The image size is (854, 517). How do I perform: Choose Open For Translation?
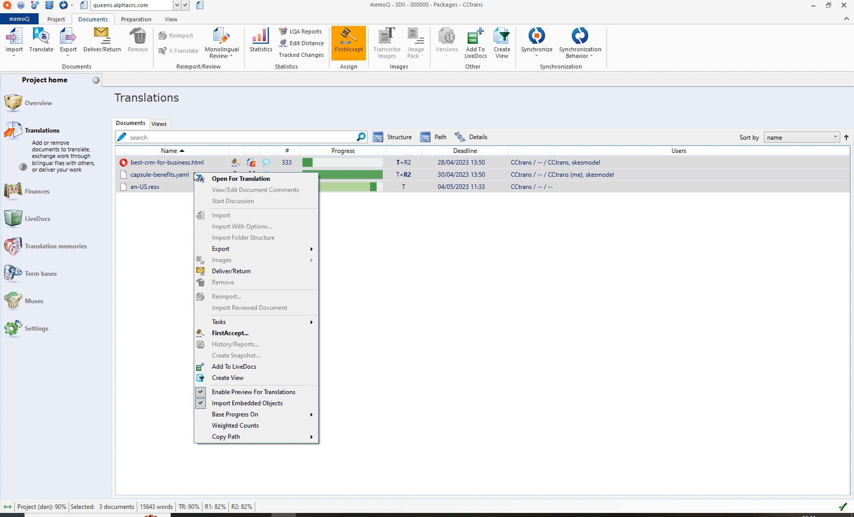256,179
